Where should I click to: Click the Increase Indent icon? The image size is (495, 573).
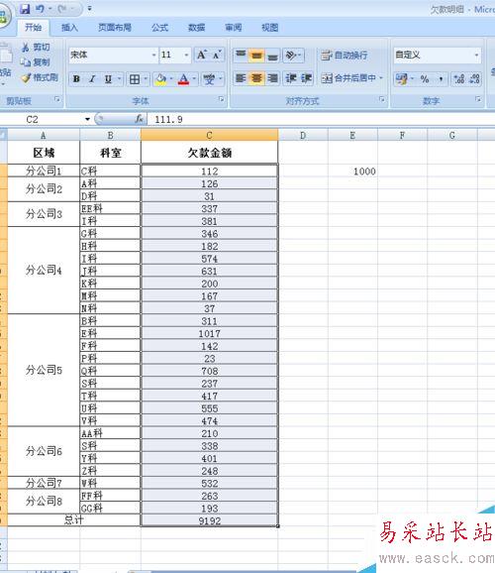[306, 78]
